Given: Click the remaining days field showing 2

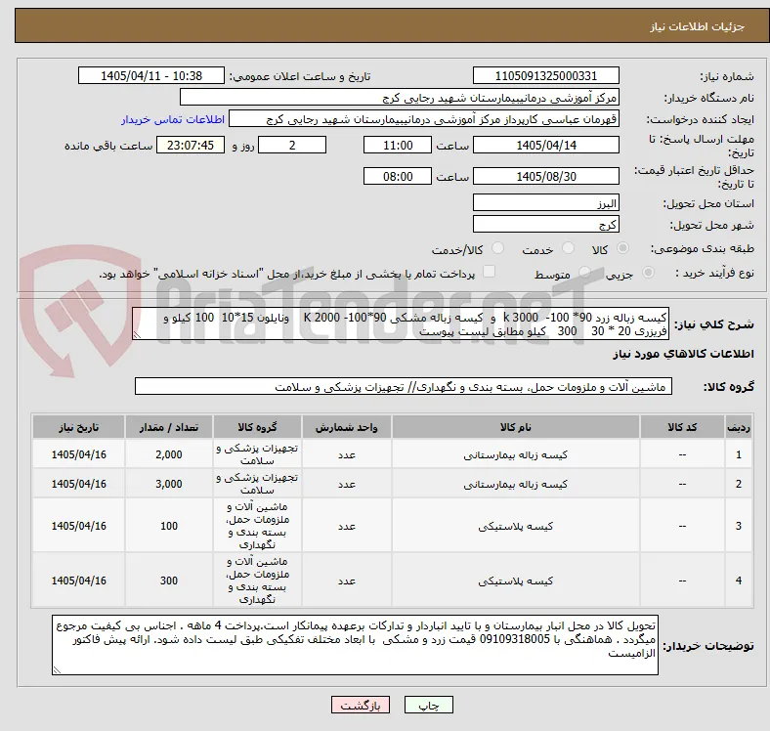Looking at the screenshot, I should coord(292,145).
